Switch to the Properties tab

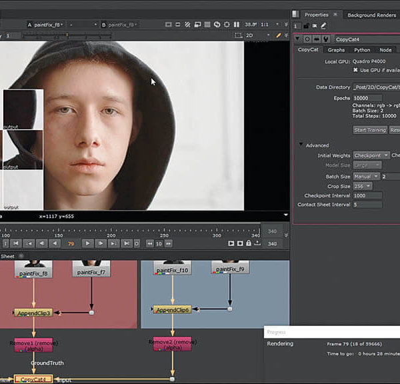pos(316,15)
